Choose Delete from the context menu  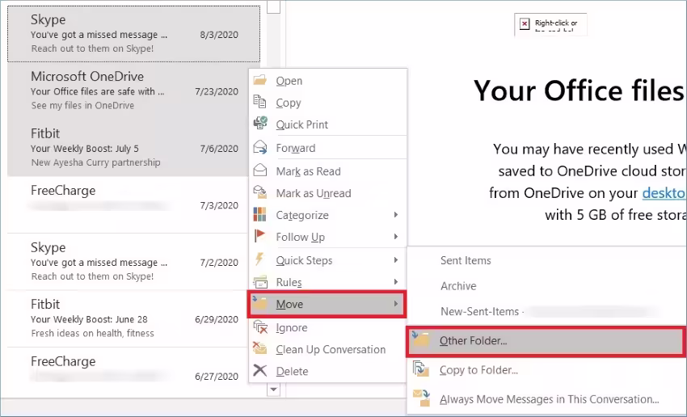(327, 371)
